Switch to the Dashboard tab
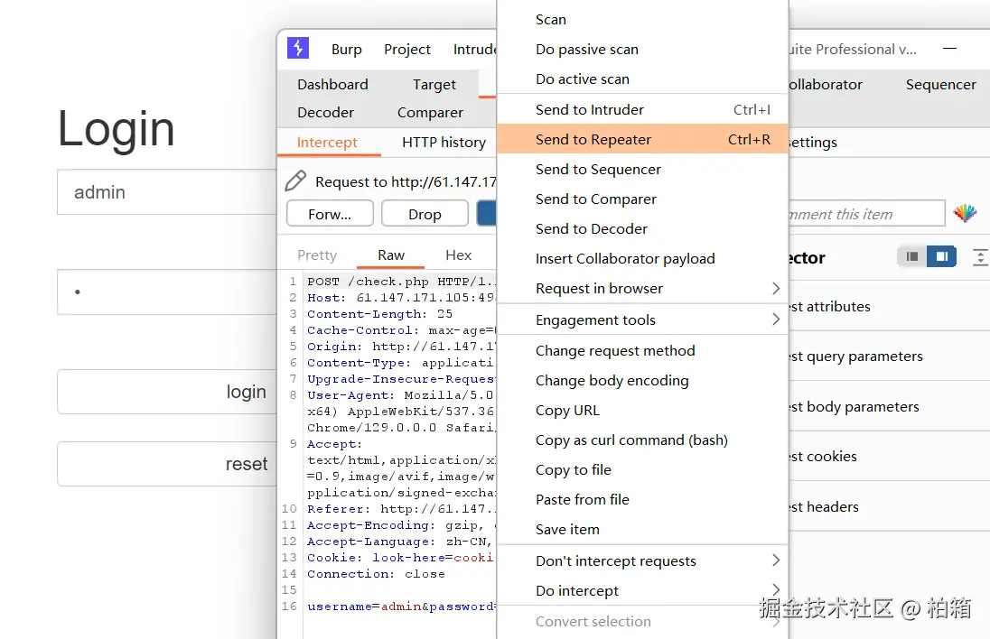990x639 pixels. (x=332, y=85)
